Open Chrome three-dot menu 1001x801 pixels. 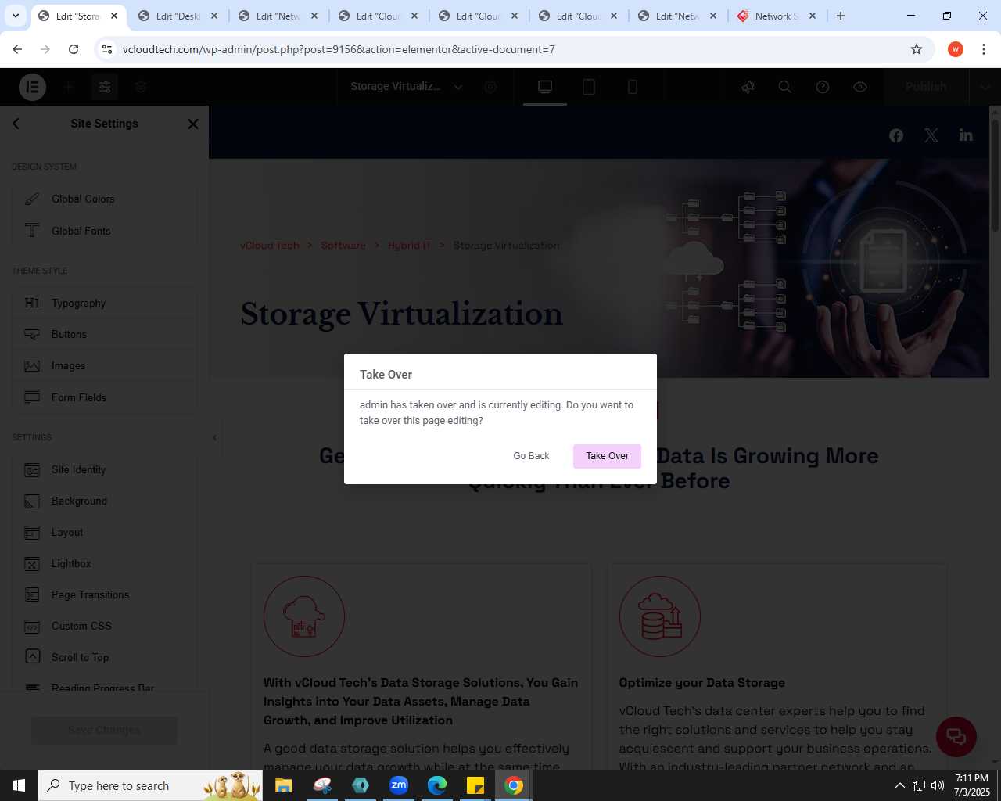coord(984,49)
